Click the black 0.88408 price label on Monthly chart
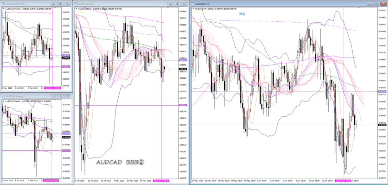The image size is (388, 185). (66, 58)
